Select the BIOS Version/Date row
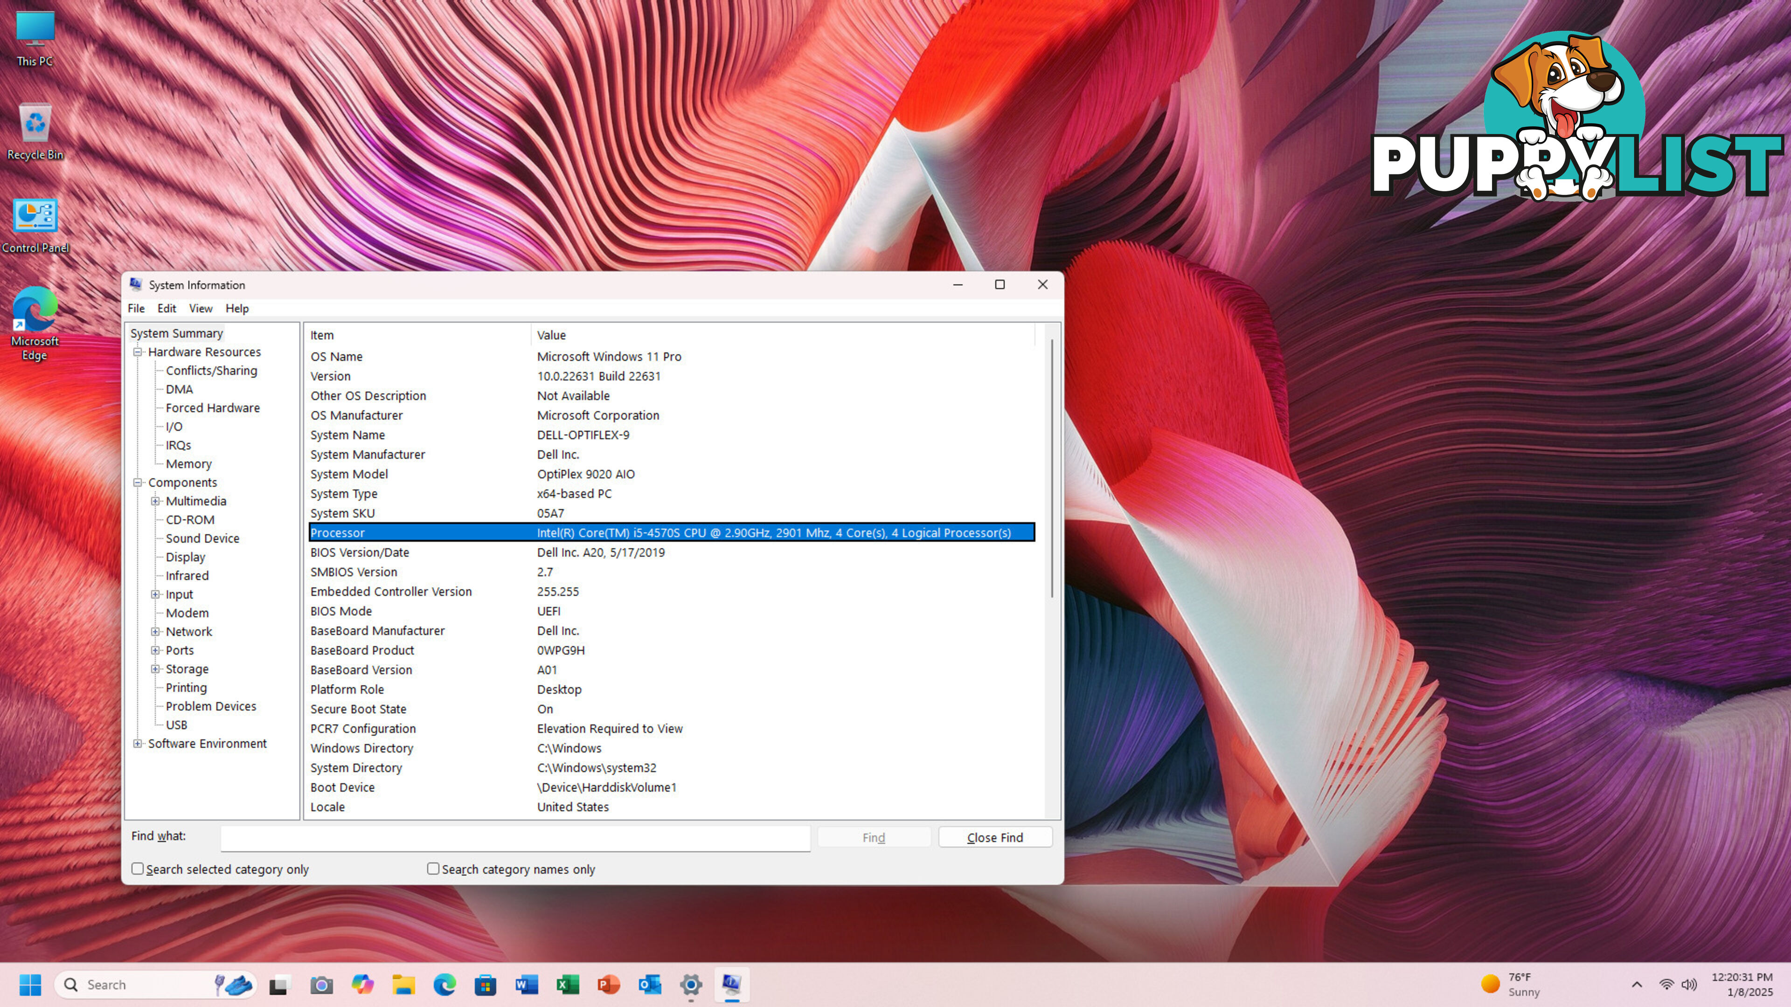This screenshot has height=1007, width=1791. tap(672, 552)
